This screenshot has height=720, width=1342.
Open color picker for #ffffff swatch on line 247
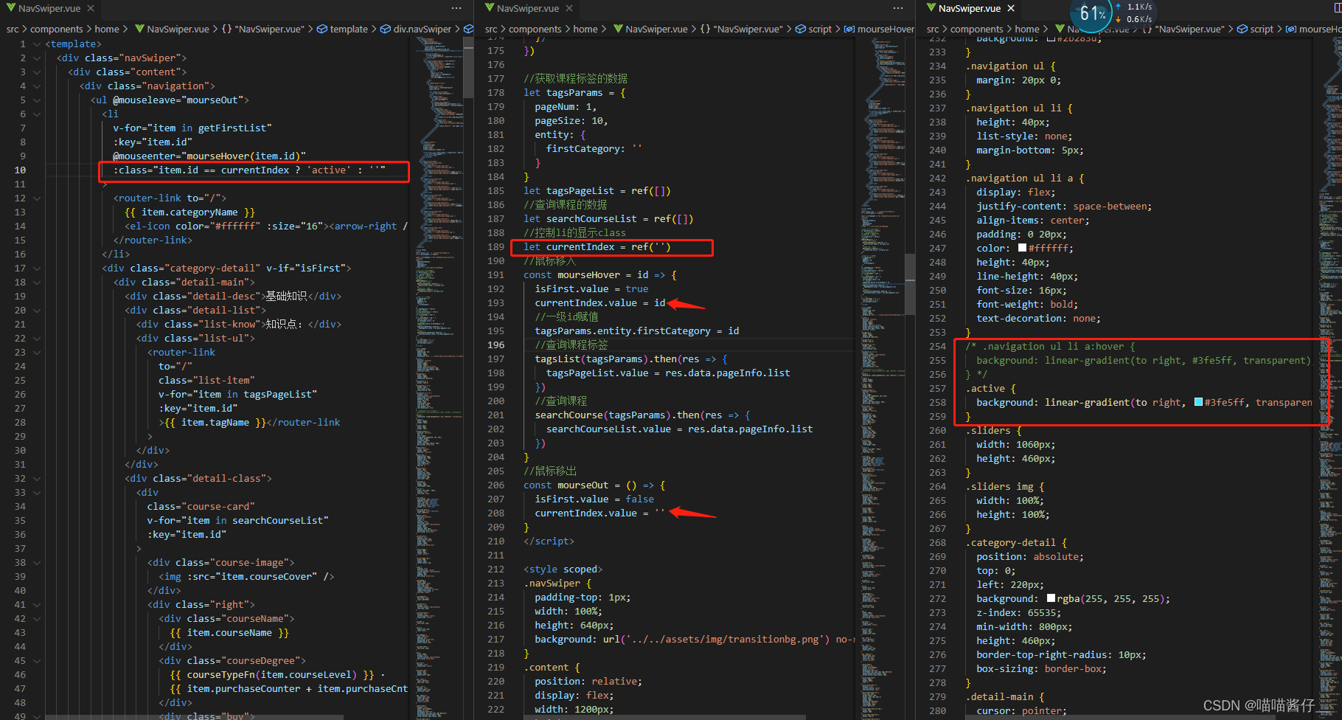1022,248
